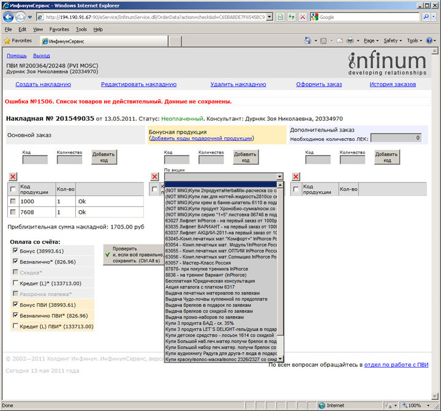Click the zoom level 100% control
This screenshot has width=441, height=411.
coord(417,405)
